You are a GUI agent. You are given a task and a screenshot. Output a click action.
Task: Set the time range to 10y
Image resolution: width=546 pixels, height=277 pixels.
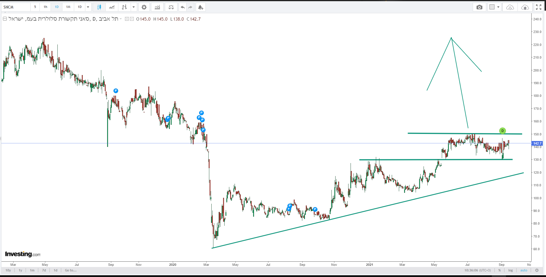(x=8, y=270)
